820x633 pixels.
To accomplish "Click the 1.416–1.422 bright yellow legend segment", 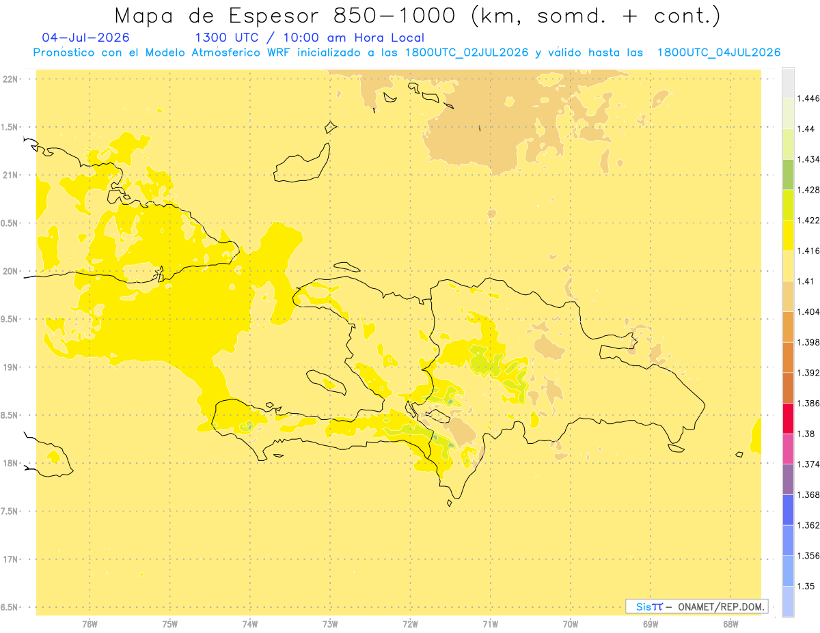I will pos(788,235).
